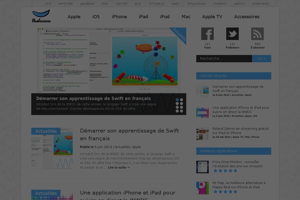Go to the Apple TV main category
The height and width of the screenshot is (200, 300).
tap(212, 17)
